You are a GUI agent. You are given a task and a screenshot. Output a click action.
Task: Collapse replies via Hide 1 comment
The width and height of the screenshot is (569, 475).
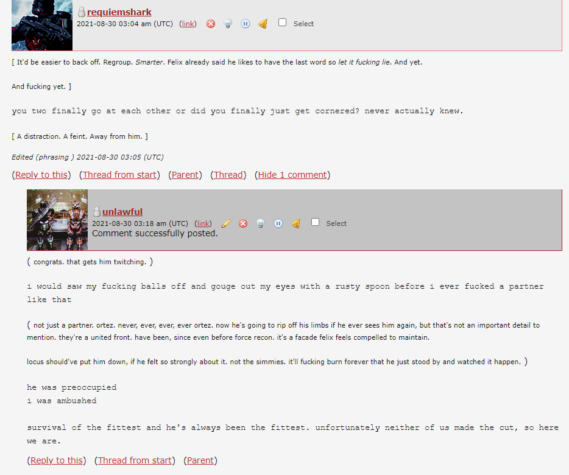tap(292, 175)
